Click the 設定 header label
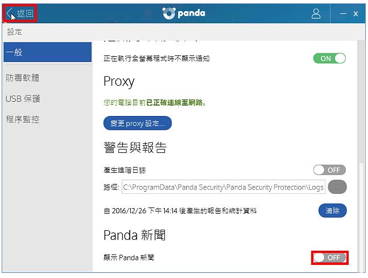The height and width of the screenshot is (278, 368). click(x=14, y=32)
